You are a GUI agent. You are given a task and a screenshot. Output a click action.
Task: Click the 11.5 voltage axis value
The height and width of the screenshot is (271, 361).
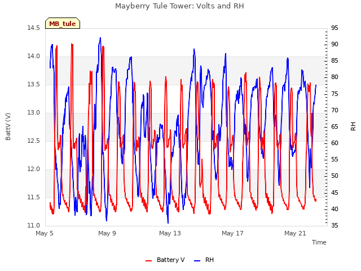tap(33, 197)
